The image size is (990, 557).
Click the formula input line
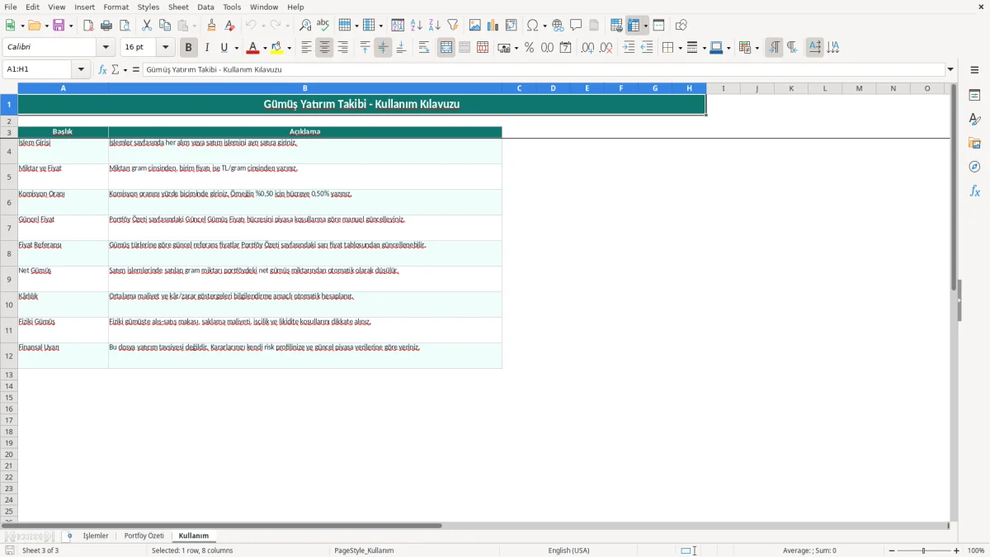click(x=543, y=70)
